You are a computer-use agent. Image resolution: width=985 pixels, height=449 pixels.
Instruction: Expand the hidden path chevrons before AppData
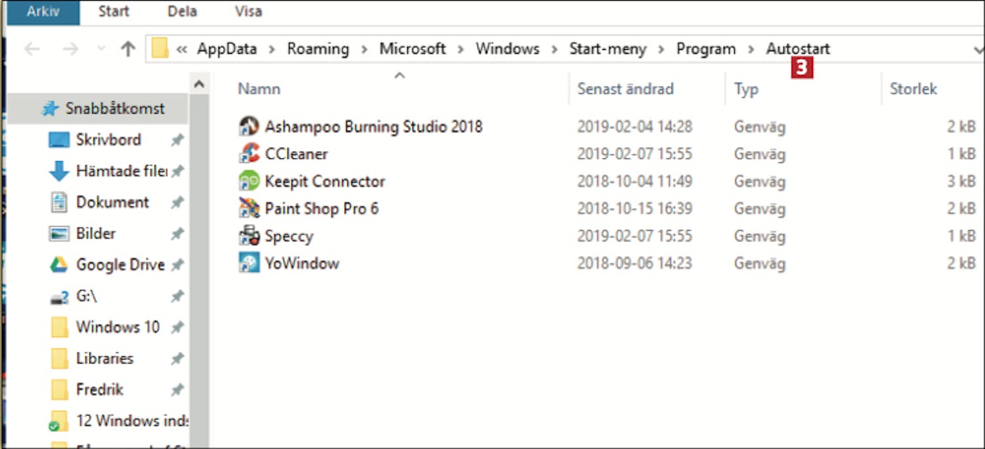(182, 49)
